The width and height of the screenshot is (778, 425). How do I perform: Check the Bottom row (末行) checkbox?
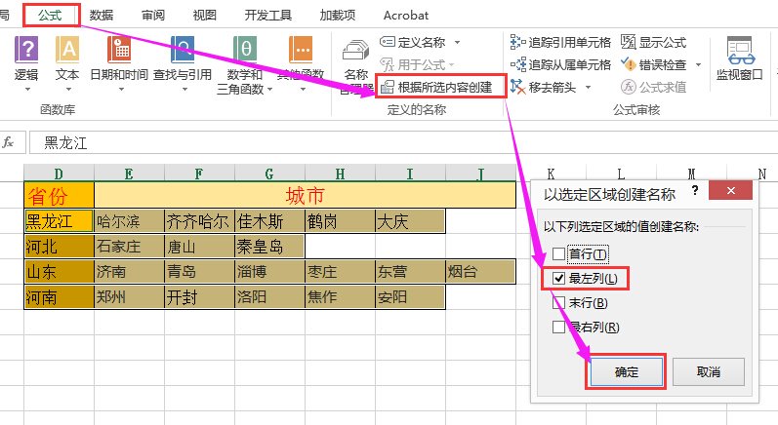(558, 302)
